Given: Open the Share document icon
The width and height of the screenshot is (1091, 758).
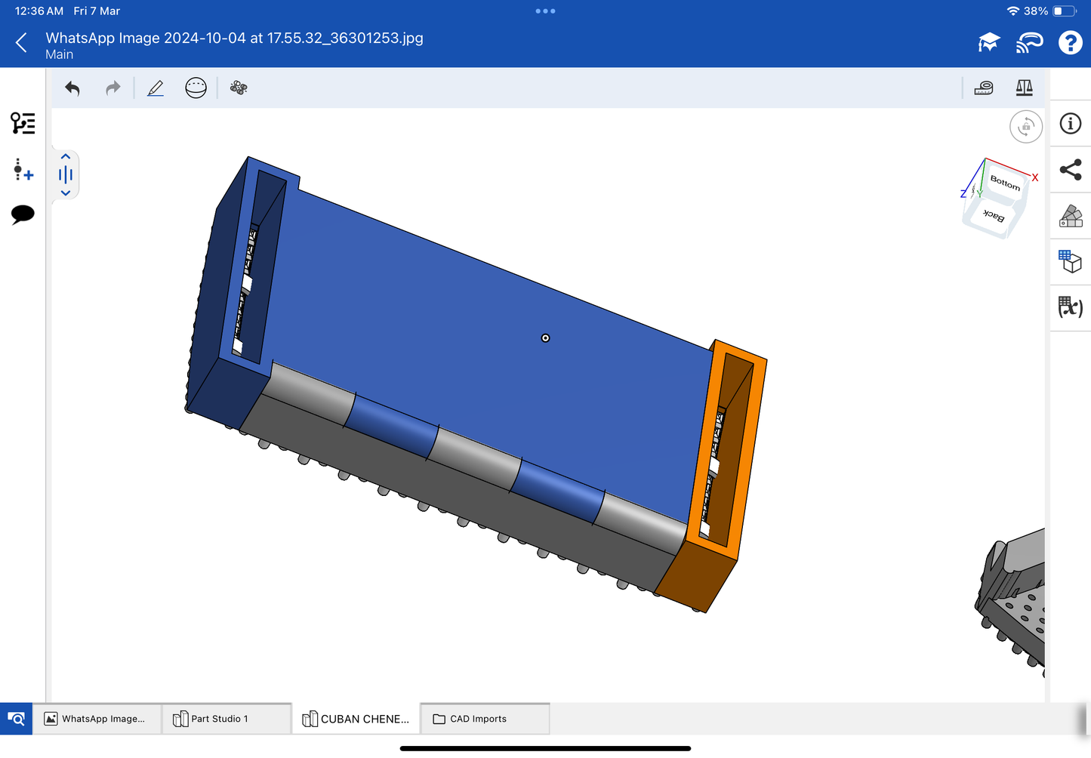Looking at the screenshot, I should 1070,170.
